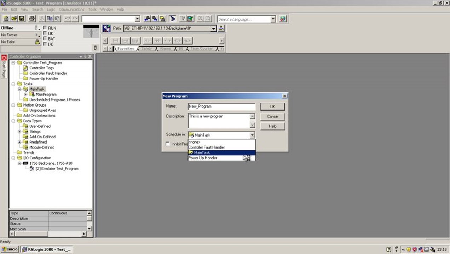Click the Cancel button in the dialog
The height and width of the screenshot is (254, 450).
(272, 116)
